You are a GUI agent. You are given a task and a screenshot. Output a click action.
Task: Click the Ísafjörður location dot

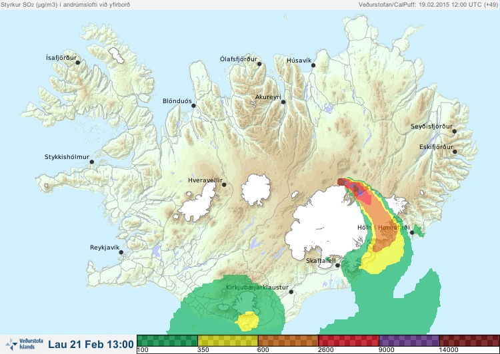coord(77,63)
